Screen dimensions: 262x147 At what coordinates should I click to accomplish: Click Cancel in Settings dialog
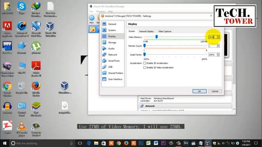click(x=215, y=91)
